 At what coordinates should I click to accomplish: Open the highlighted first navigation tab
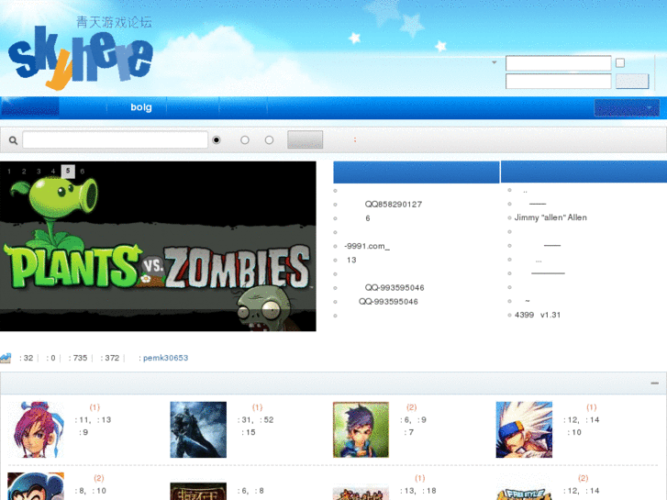(x=29, y=106)
